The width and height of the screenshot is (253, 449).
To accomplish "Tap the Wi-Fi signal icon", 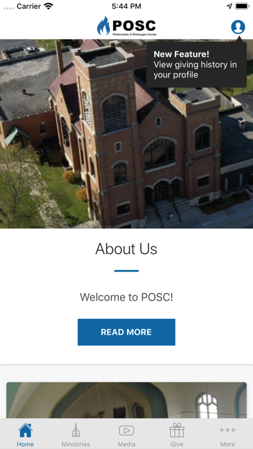I will (x=48, y=6).
